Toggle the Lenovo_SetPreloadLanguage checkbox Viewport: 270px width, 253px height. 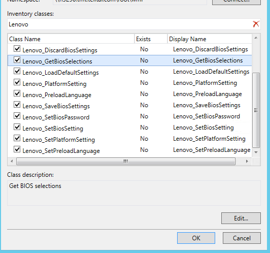(17, 149)
